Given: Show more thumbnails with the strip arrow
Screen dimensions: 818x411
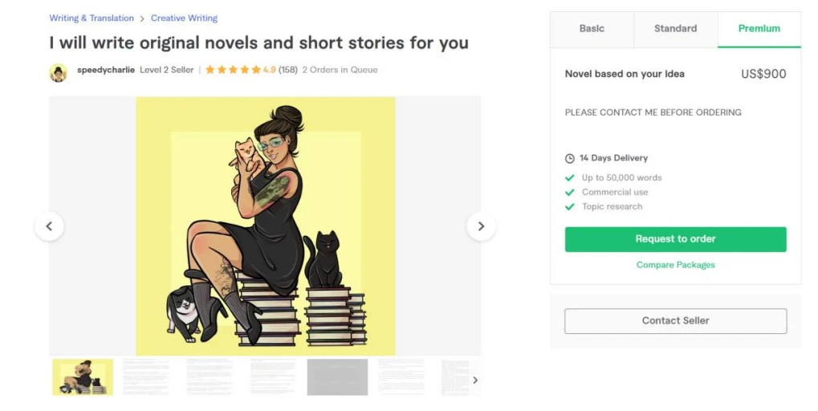Looking at the screenshot, I should (x=474, y=380).
